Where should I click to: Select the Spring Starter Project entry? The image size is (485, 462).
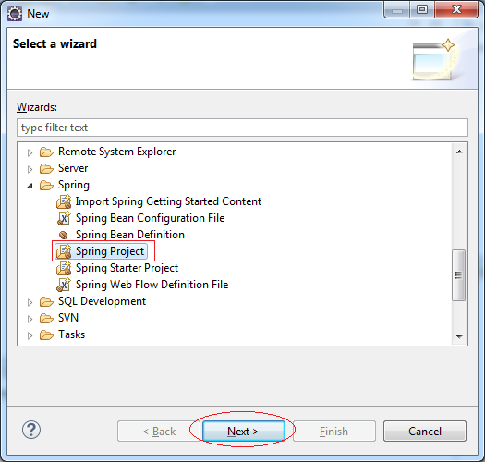pos(127,268)
